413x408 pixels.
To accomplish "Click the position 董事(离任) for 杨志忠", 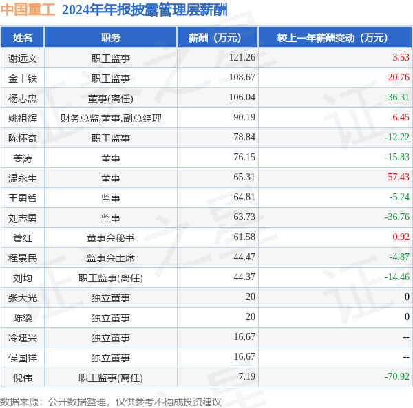I will [111, 98].
